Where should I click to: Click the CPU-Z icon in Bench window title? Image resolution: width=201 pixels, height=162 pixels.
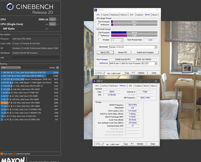95,10
